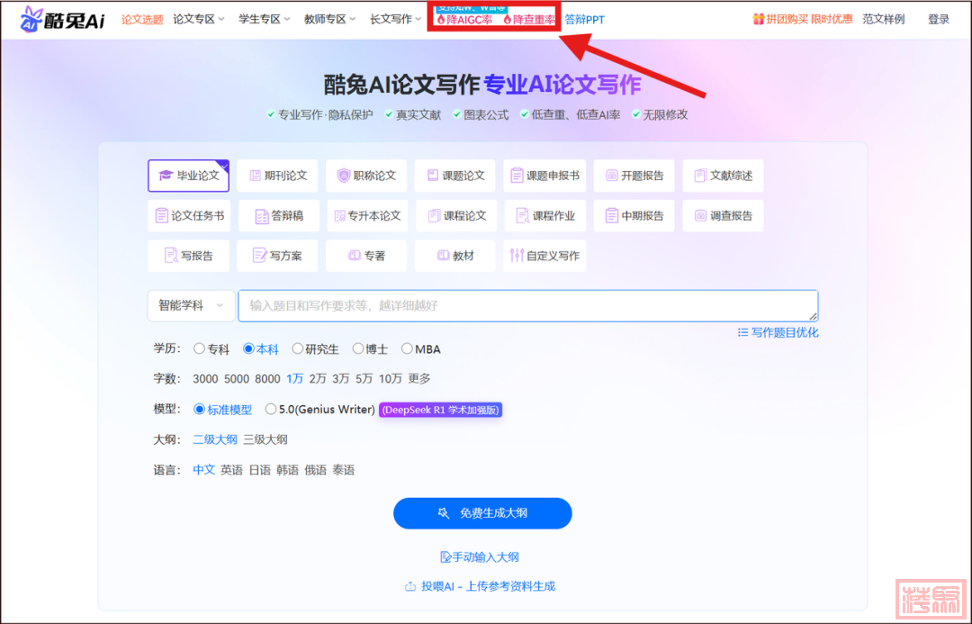The image size is (972, 624).
Task: Click the 投喂AI upload icon
Action: coord(410,586)
